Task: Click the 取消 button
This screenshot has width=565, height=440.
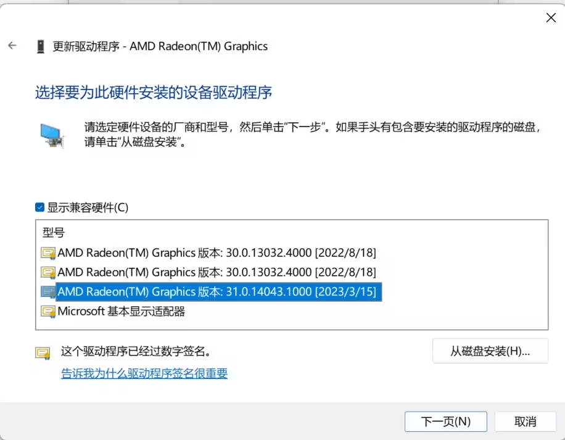Action: click(525, 421)
